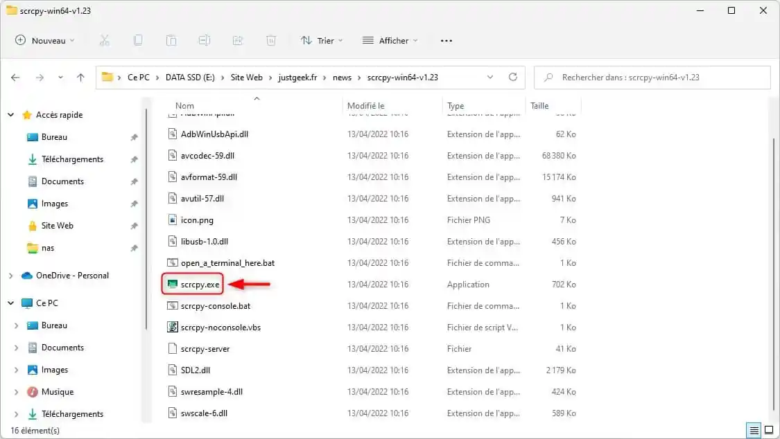This screenshot has width=780, height=439.
Task: Expand address bar history dropdown
Action: 490,77
